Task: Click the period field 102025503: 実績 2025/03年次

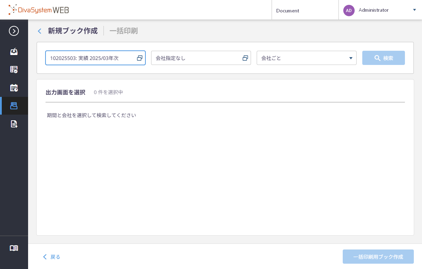Action: pyautogui.click(x=95, y=58)
